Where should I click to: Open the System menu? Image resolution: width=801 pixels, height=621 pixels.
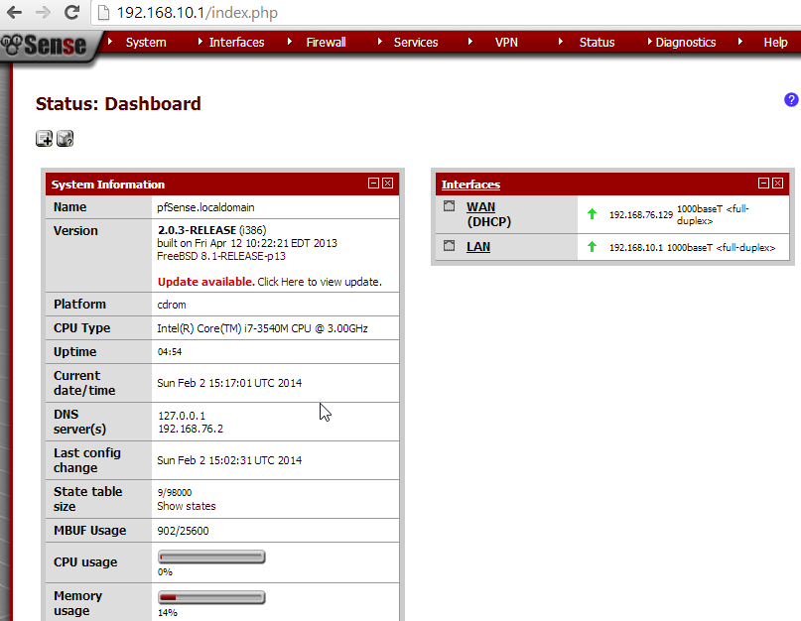[146, 43]
